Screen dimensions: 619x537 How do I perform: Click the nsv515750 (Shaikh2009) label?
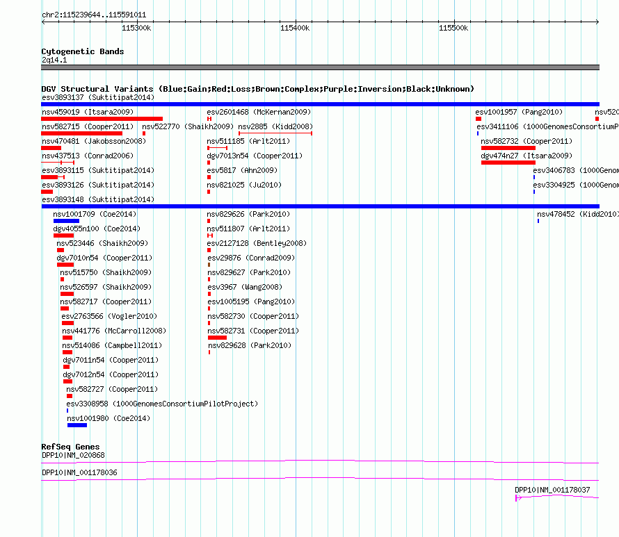[106, 272]
